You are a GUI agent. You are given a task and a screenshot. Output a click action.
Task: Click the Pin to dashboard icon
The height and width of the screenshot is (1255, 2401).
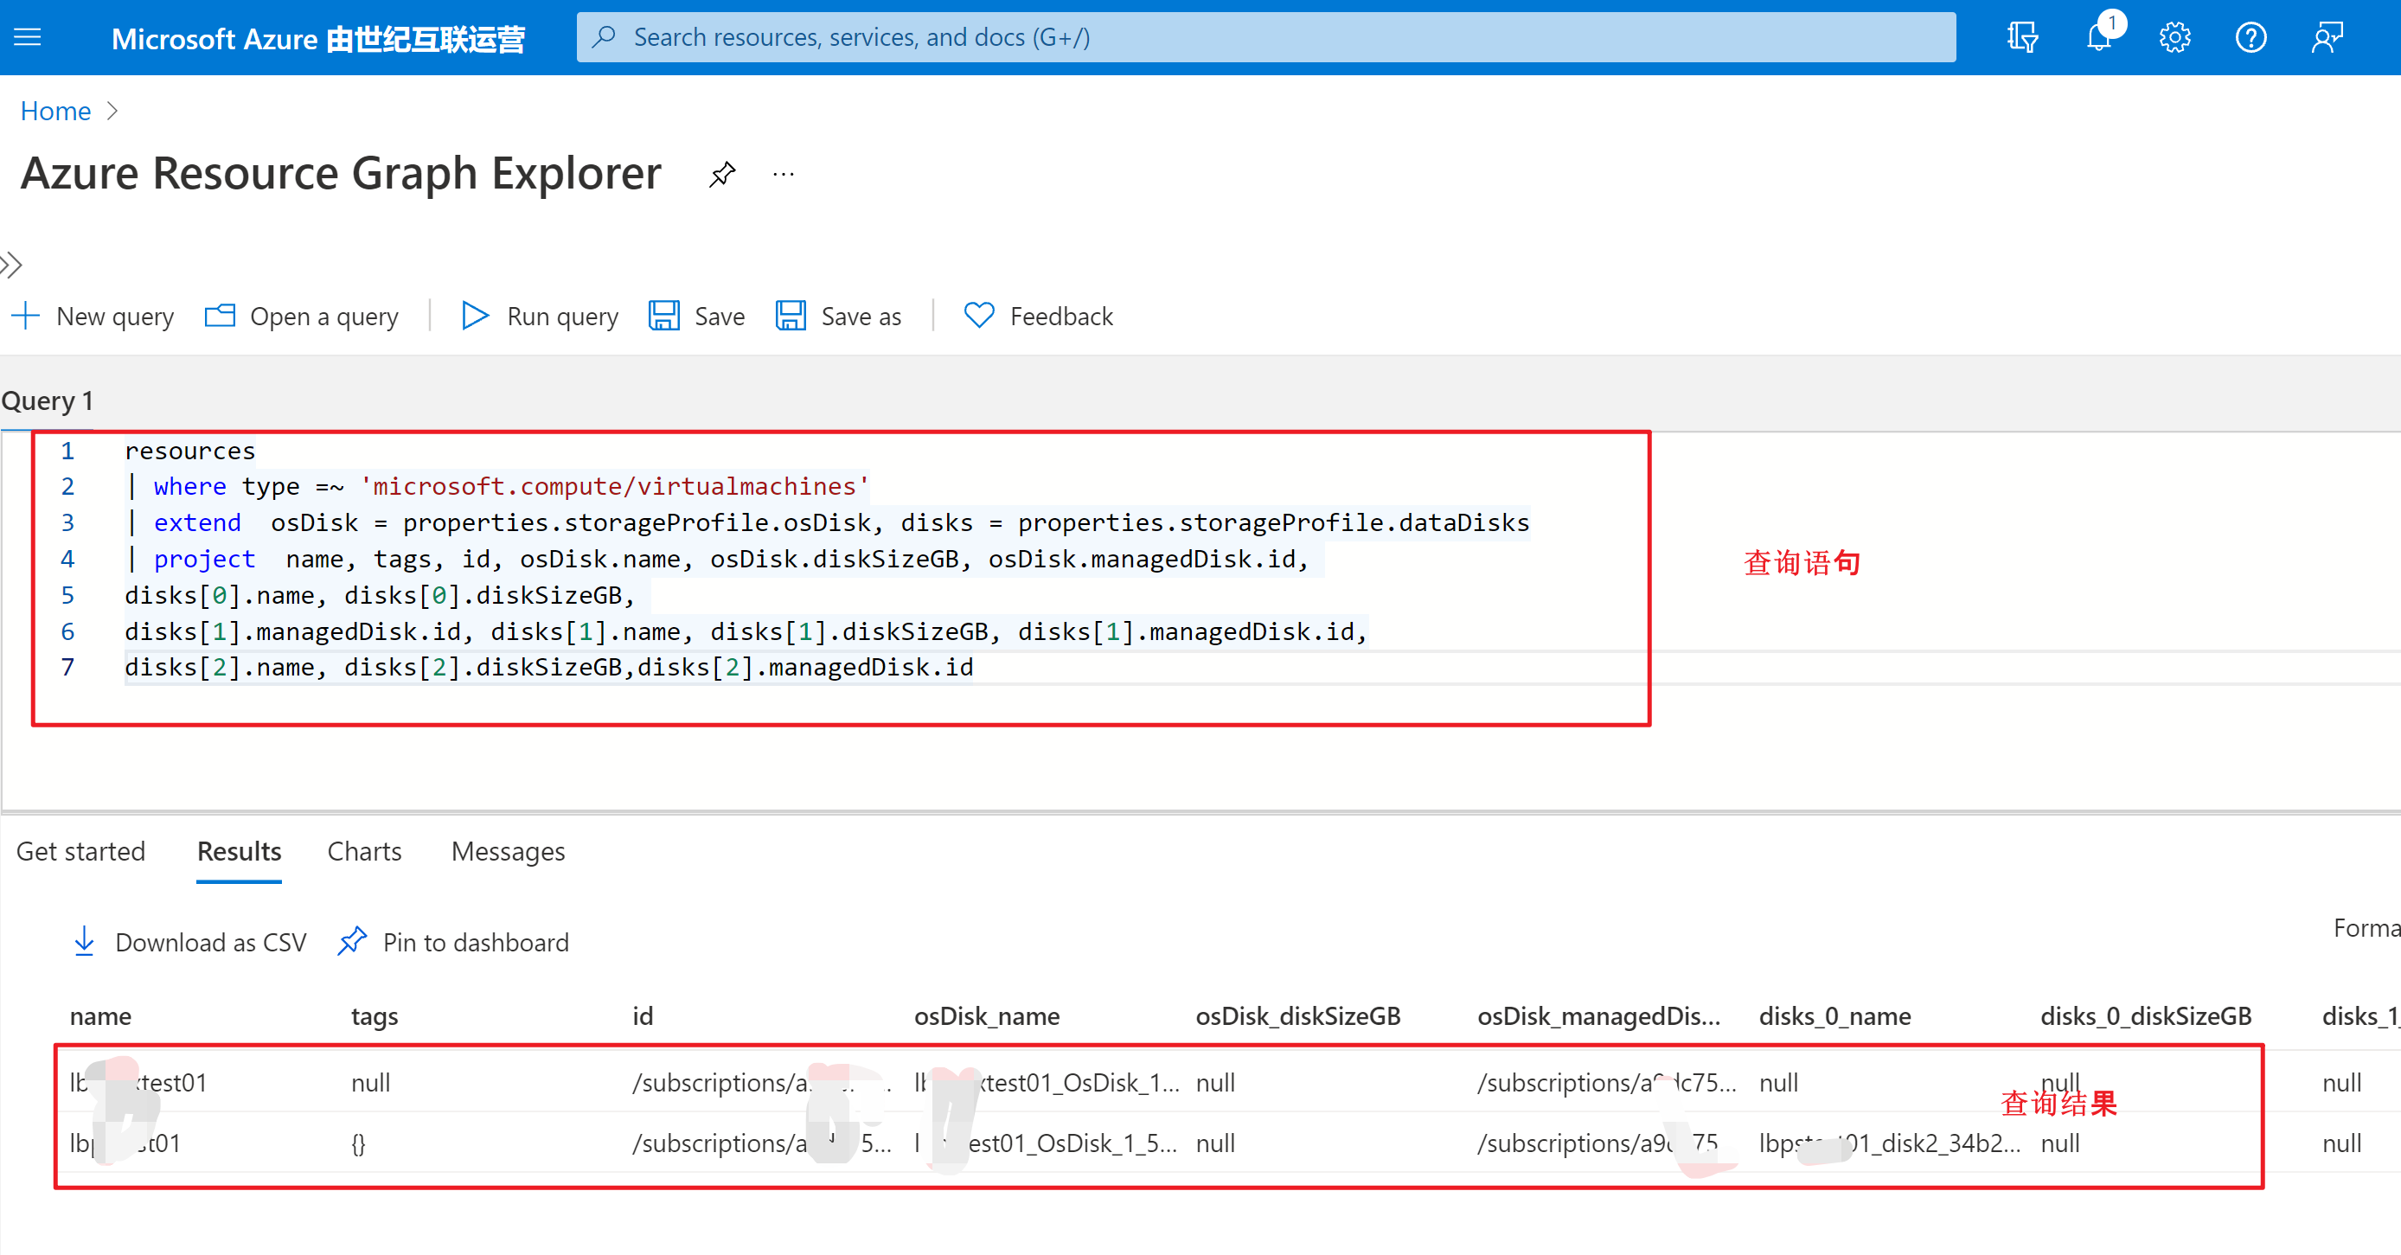click(352, 942)
